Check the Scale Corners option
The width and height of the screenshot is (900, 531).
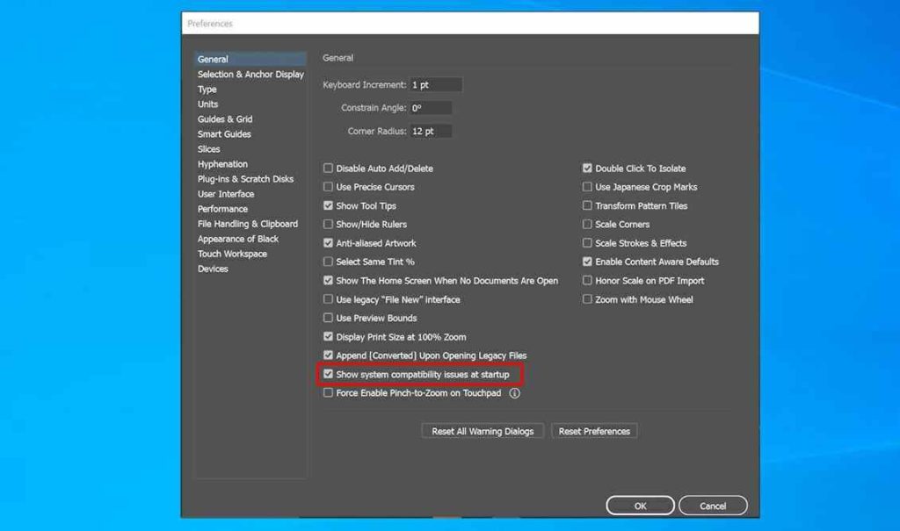586,224
